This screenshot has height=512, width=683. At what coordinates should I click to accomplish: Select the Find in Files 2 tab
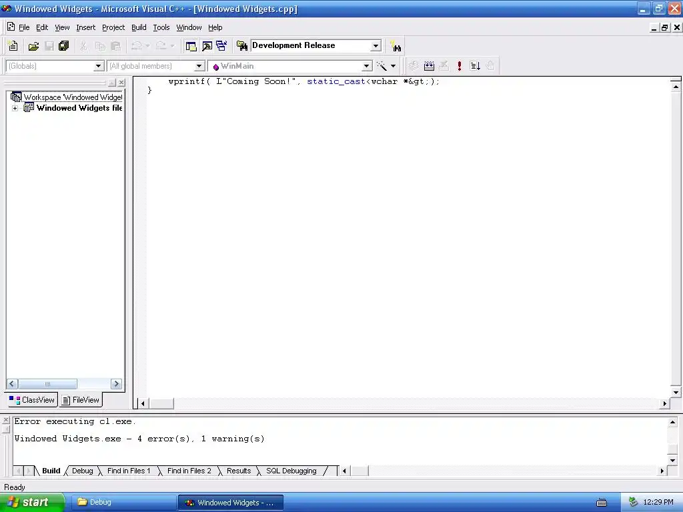189,471
